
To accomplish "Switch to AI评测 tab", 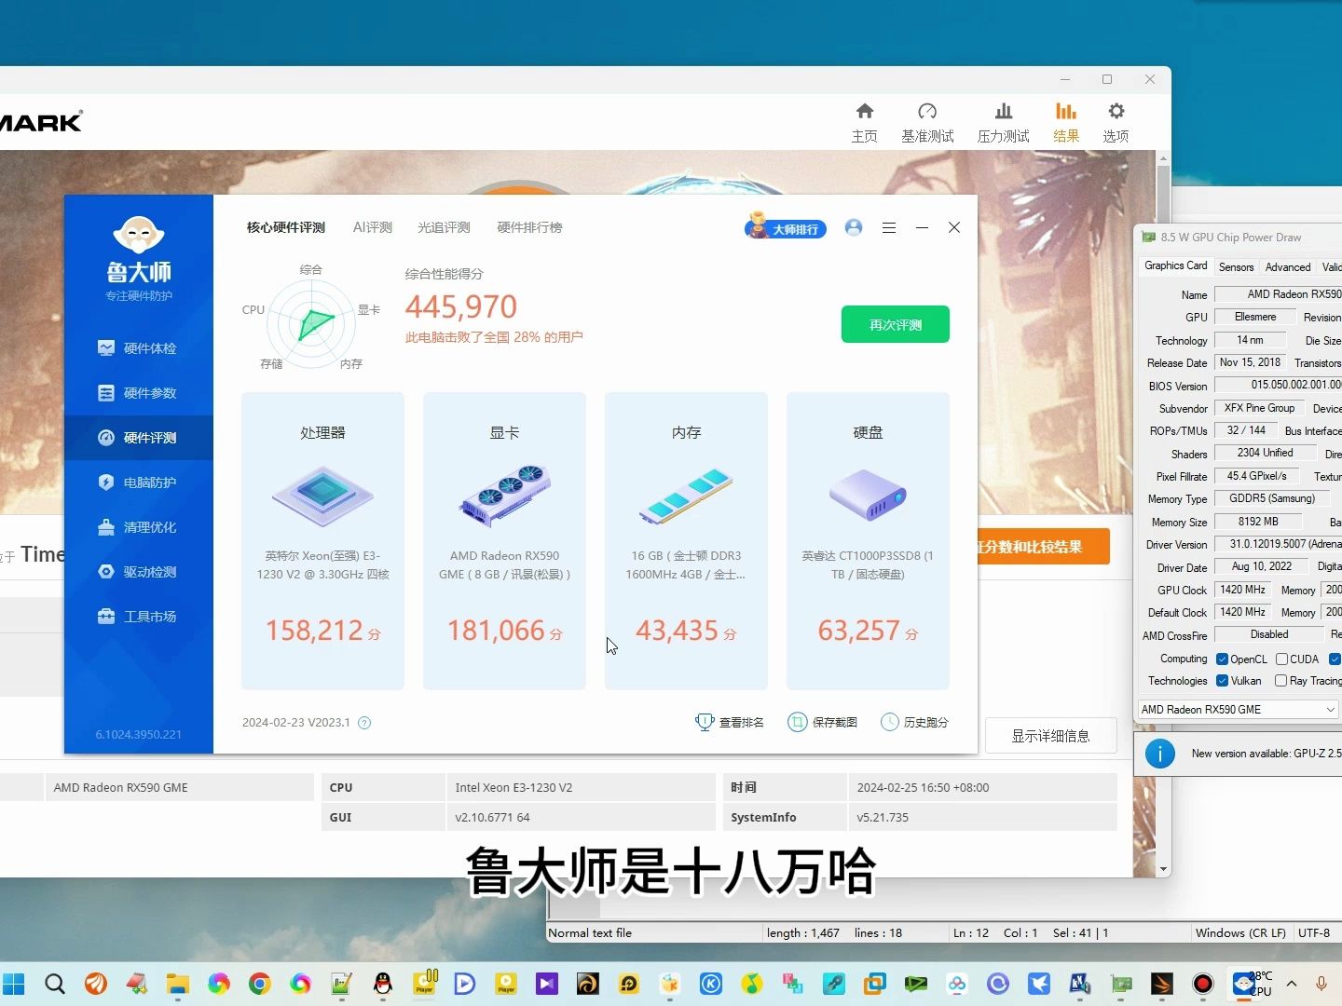I will 373,227.
